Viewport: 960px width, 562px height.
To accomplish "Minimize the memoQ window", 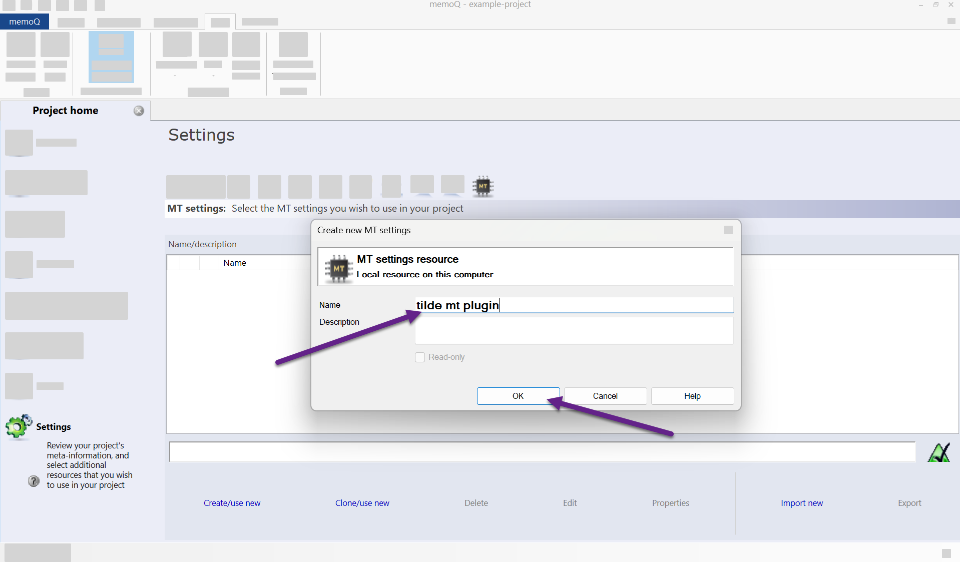I will 920,5.
